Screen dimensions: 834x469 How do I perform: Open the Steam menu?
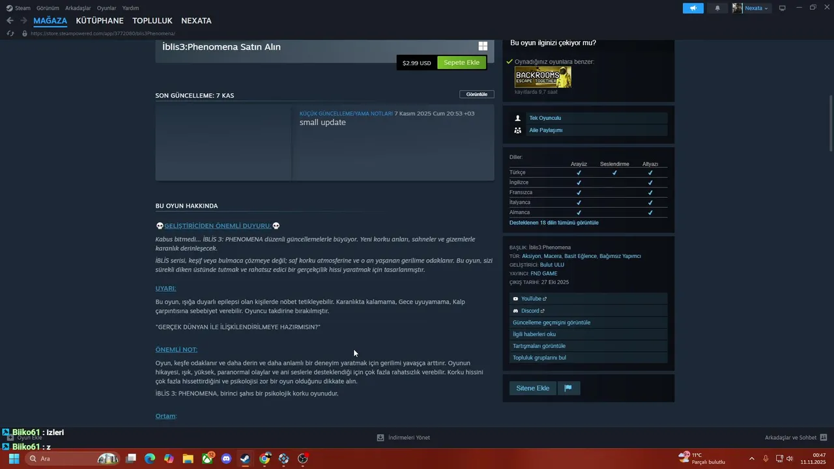point(18,8)
